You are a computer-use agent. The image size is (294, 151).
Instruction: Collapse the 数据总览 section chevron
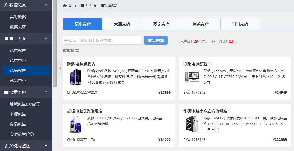point(46,5)
